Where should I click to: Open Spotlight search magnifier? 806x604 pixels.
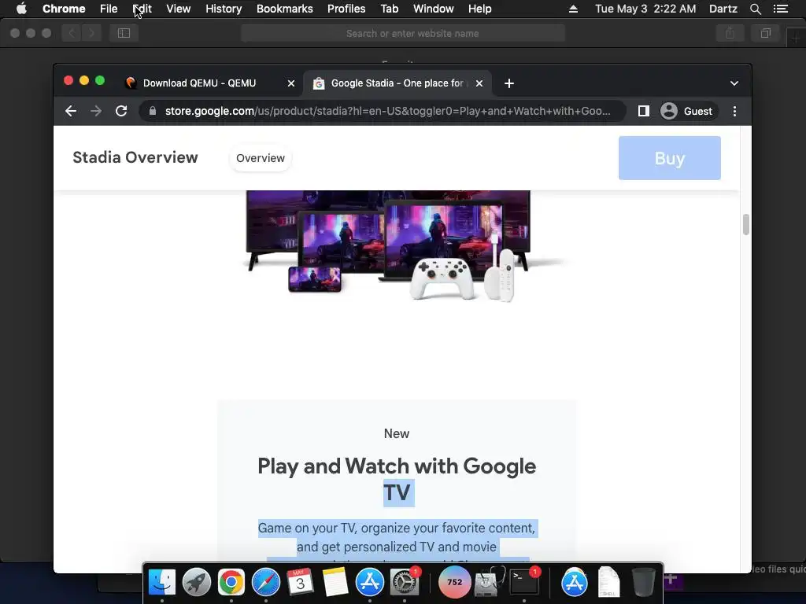click(x=755, y=9)
